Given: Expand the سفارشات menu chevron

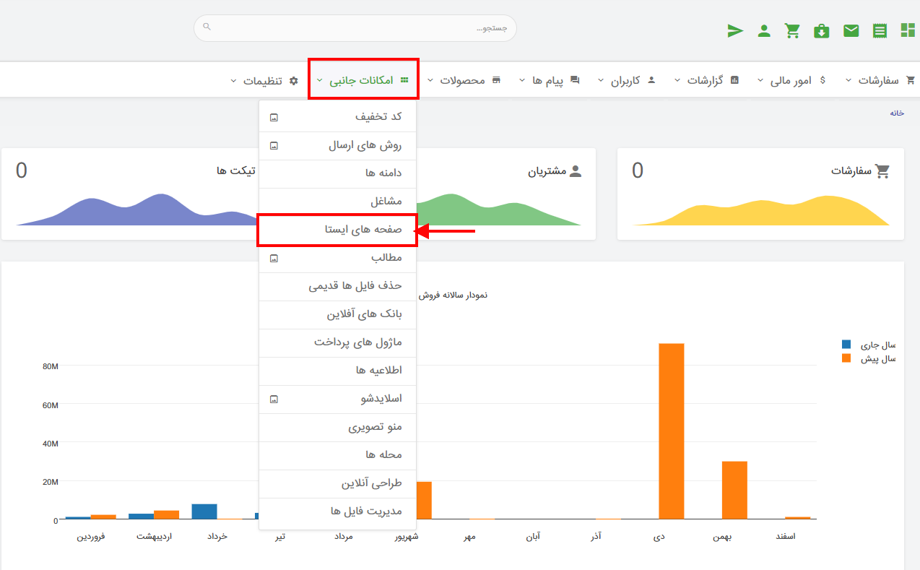Looking at the screenshot, I should pyautogui.click(x=848, y=80).
